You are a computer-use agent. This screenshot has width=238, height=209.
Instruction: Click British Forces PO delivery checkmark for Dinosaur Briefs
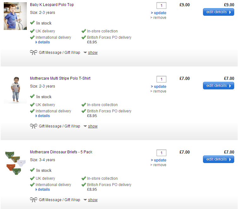click(x=84, y=185)
